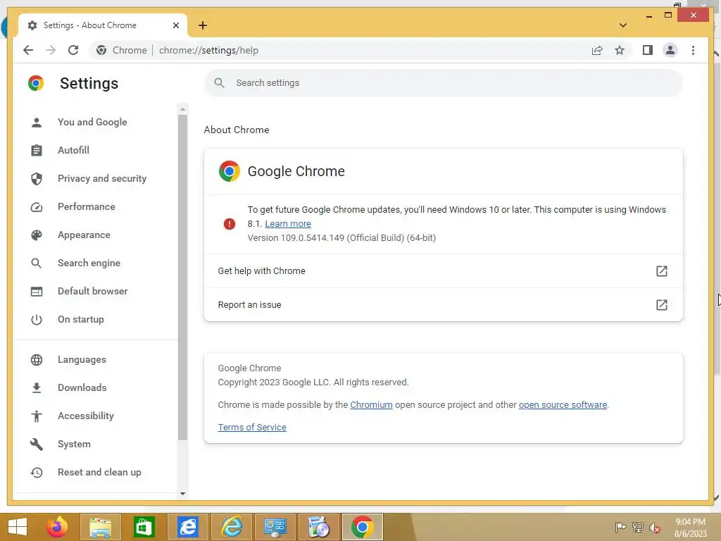Image resolution: width=721 pixels, height=541 pixels.
Task: Go back with the browser back arrow
Action: pos(28,50)
